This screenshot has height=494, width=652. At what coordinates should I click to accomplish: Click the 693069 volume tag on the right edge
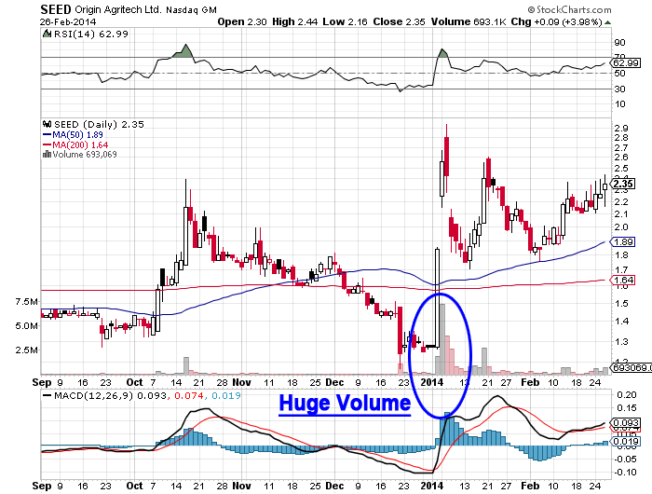pos(631,368)
